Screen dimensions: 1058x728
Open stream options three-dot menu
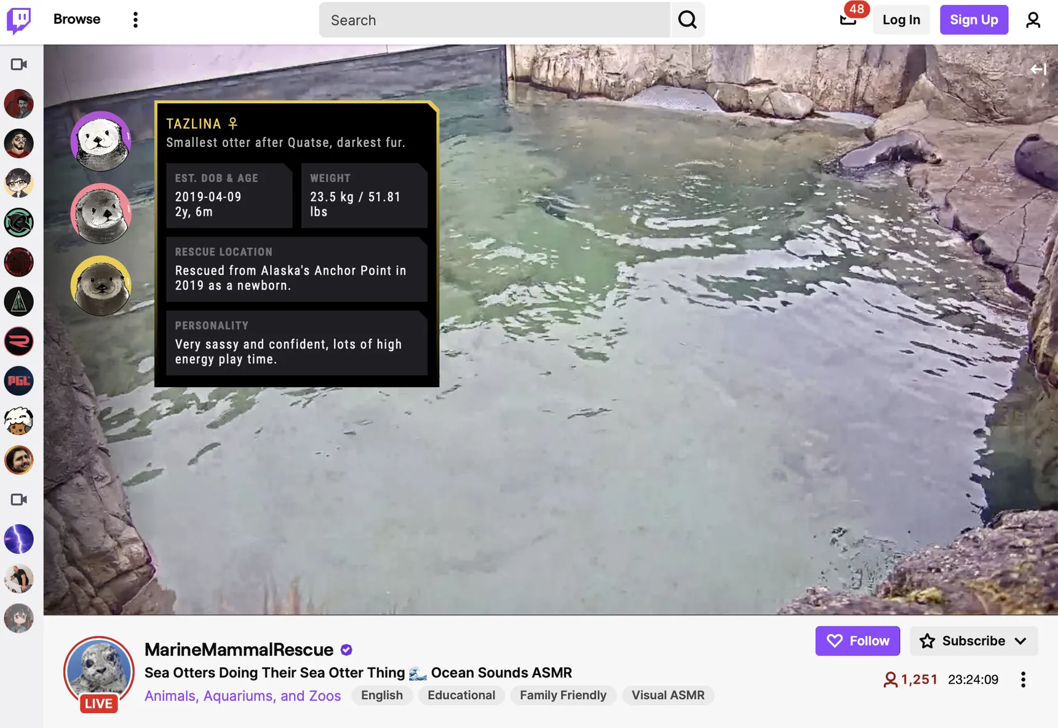click(1022, 679)
